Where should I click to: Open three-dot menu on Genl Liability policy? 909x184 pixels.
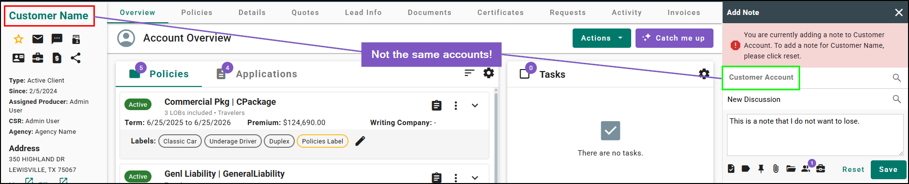pos(455,178)
